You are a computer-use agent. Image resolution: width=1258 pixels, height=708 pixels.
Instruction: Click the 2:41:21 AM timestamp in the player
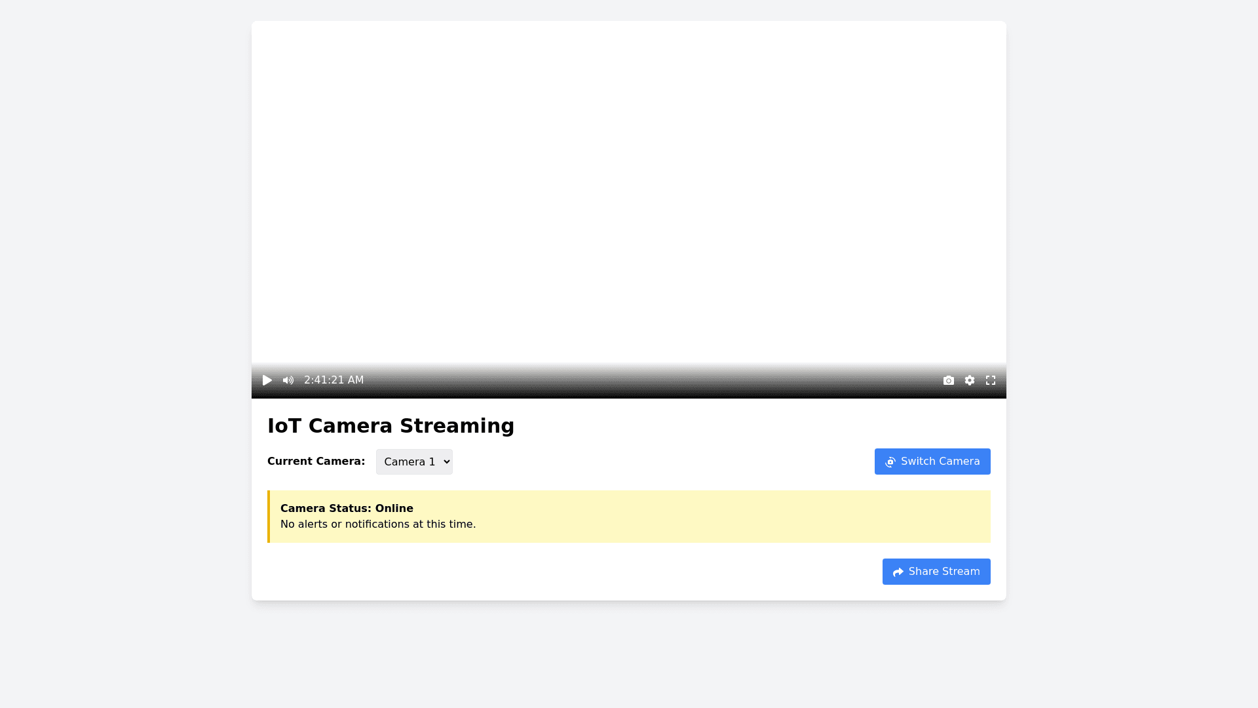[x=334, y=380]
